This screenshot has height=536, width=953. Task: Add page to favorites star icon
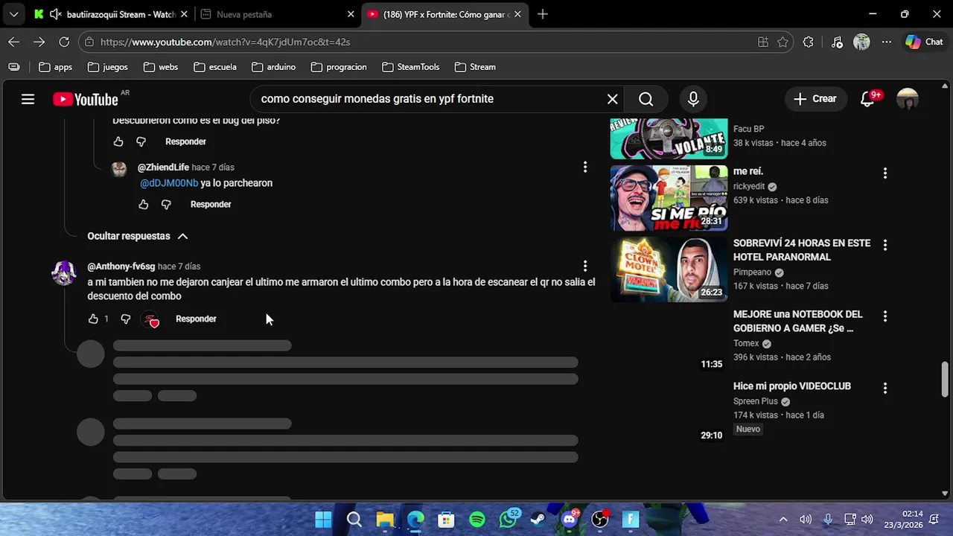(x=783, y=42)
